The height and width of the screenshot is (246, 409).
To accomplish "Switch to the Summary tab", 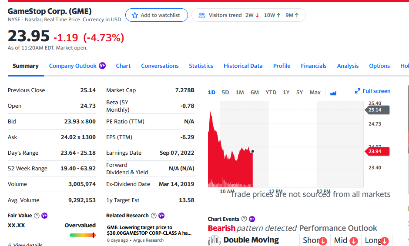I will pos(26,66).
